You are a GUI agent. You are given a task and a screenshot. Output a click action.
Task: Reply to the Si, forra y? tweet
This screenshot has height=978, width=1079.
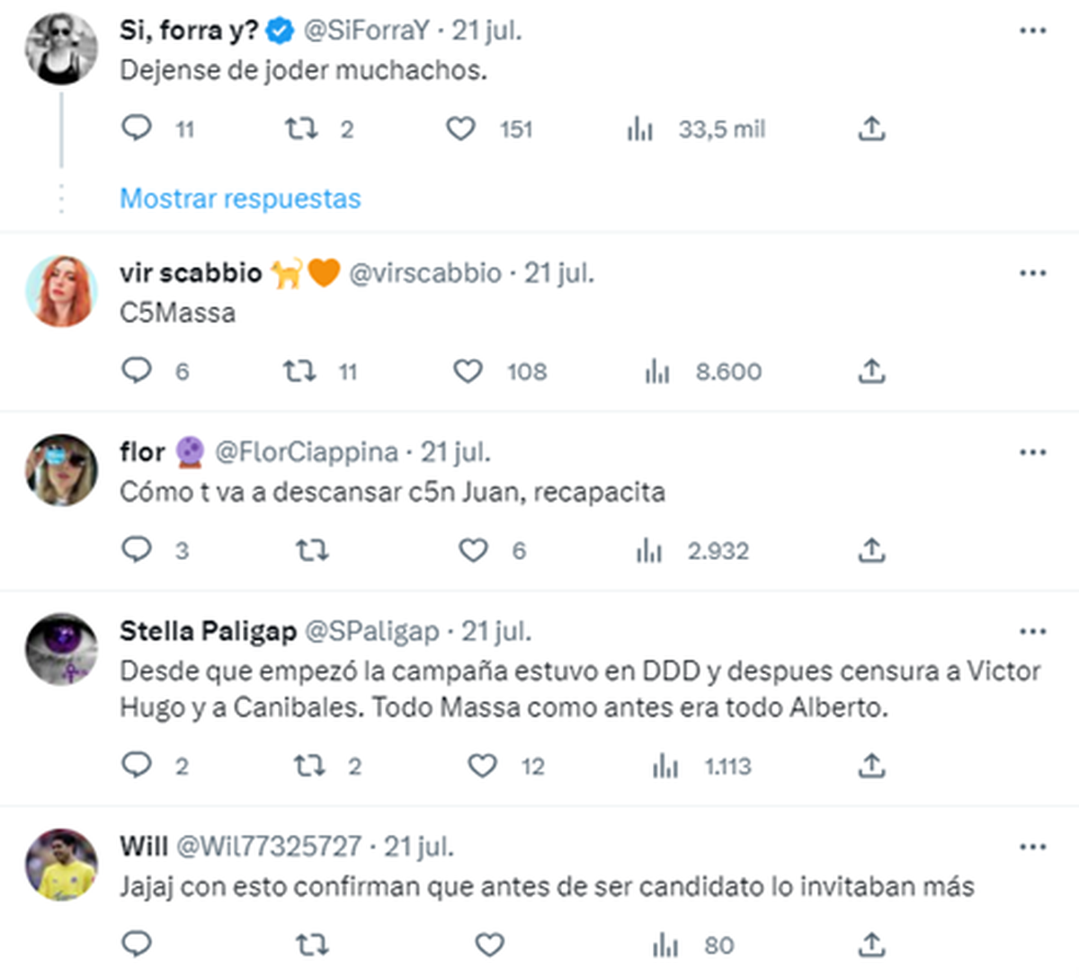click(x=137, y=129)
